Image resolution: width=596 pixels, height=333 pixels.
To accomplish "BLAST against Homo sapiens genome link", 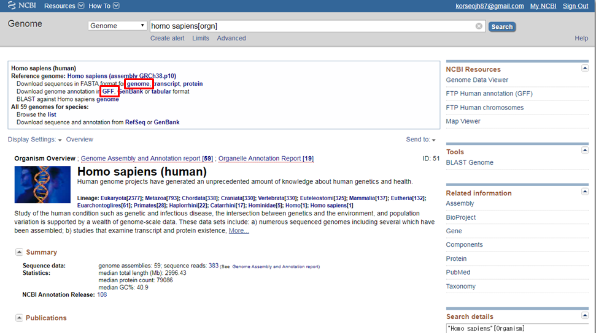I will 107,99.
